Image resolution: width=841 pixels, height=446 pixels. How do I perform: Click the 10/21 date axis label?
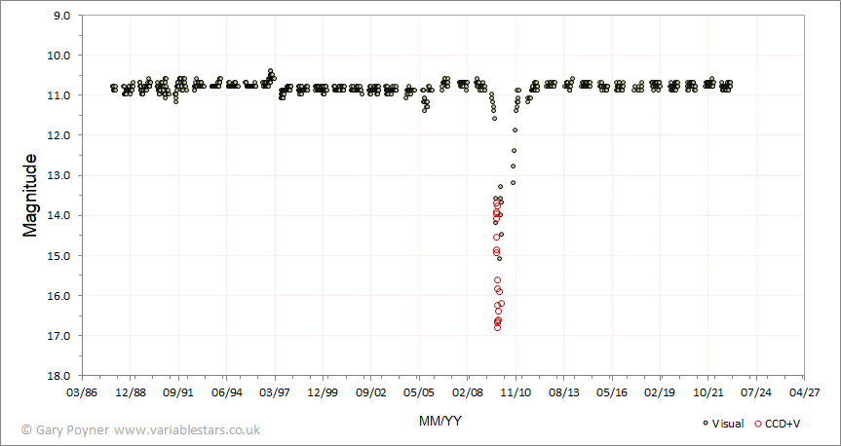[708, 391]
